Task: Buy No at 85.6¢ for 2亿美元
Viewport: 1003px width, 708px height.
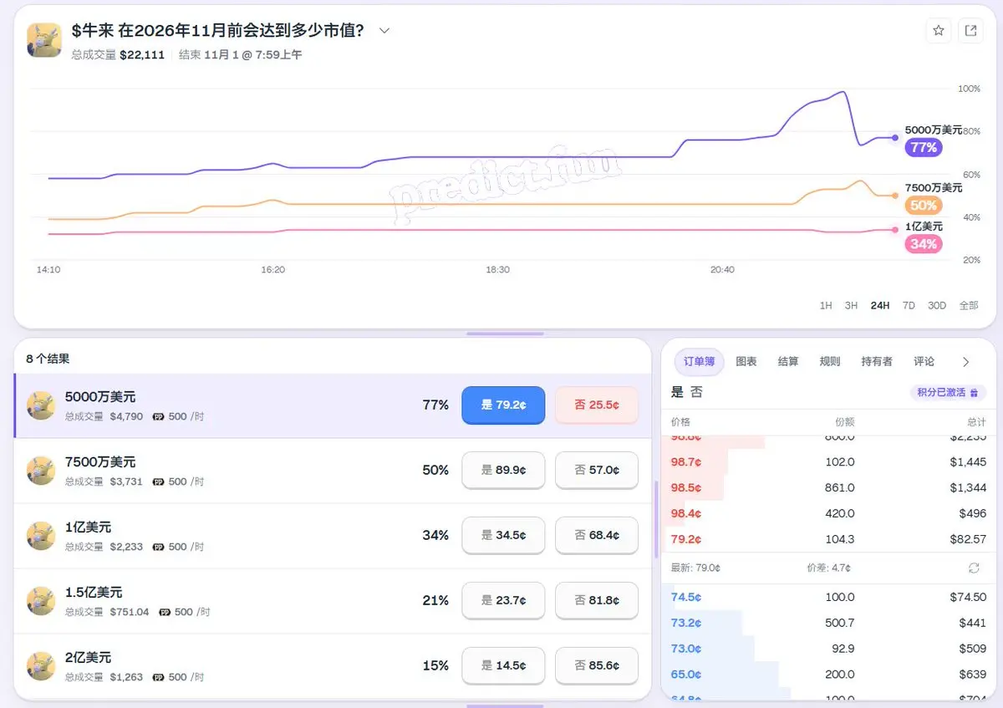Action: coord(597,666)
